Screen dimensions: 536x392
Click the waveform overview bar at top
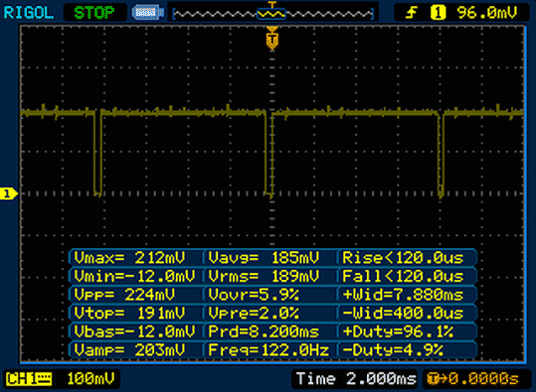pyautogui.click(x=273, y=14)
